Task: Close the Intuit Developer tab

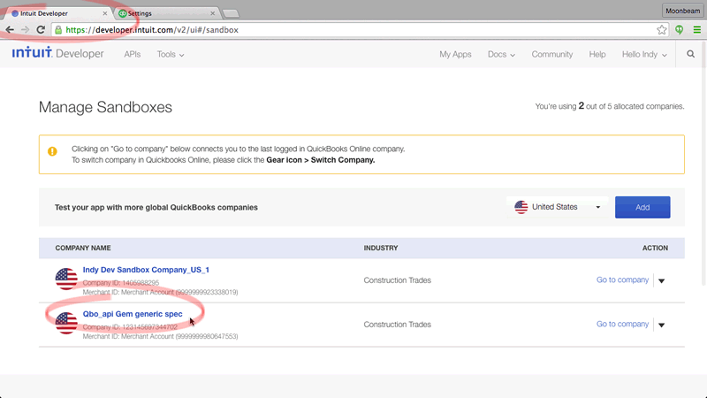Action: 104,13
